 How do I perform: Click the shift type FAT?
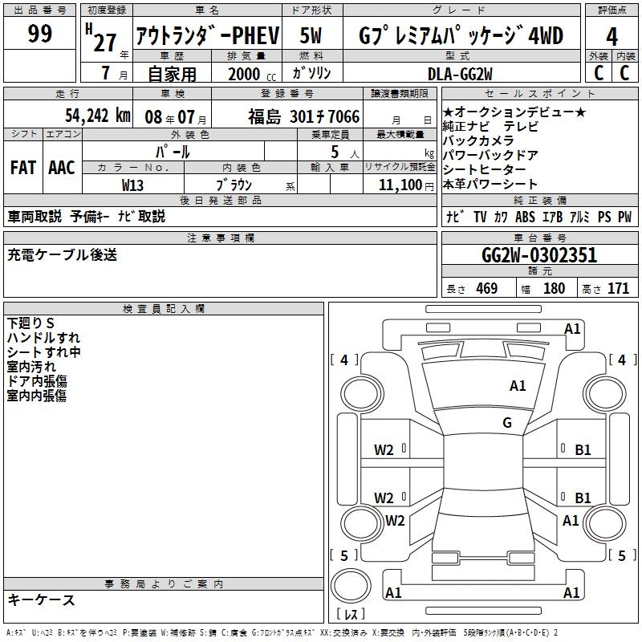point(23,168)
